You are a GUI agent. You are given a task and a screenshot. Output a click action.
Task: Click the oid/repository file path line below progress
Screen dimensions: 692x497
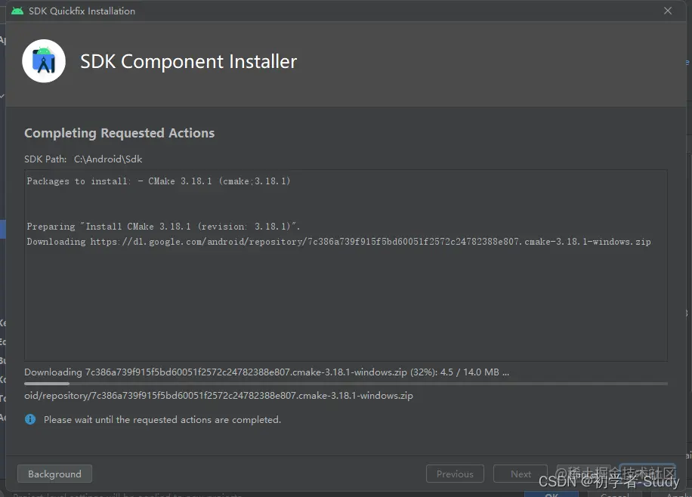[x=218, y=395]
